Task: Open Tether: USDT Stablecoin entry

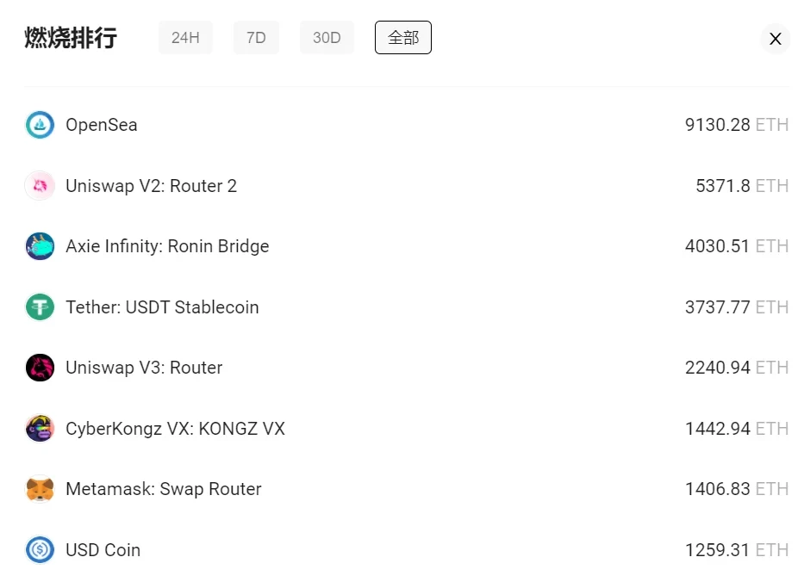Action: (162, 307)
